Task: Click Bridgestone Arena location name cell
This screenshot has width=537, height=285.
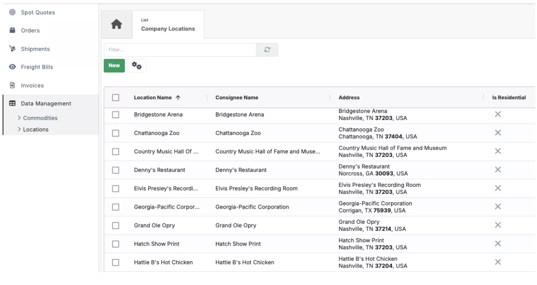Action: click(x=158, y=114)
